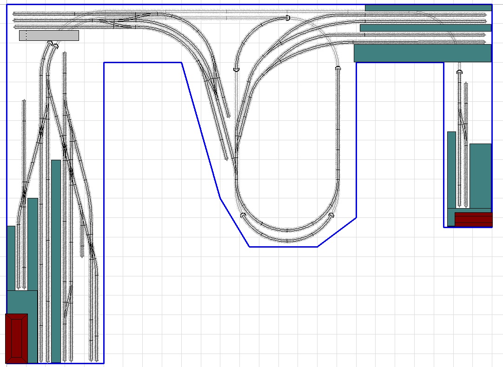This screenshot has width=503, height=367.
Task: Click the buffer stop above oval's left straight
Action: pyautogui.click(x=236, y=69)
